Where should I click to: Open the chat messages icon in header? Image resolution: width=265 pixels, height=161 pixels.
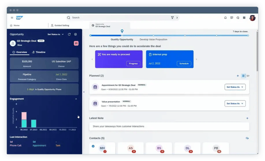pyautogui.click(x=232, y=17)
